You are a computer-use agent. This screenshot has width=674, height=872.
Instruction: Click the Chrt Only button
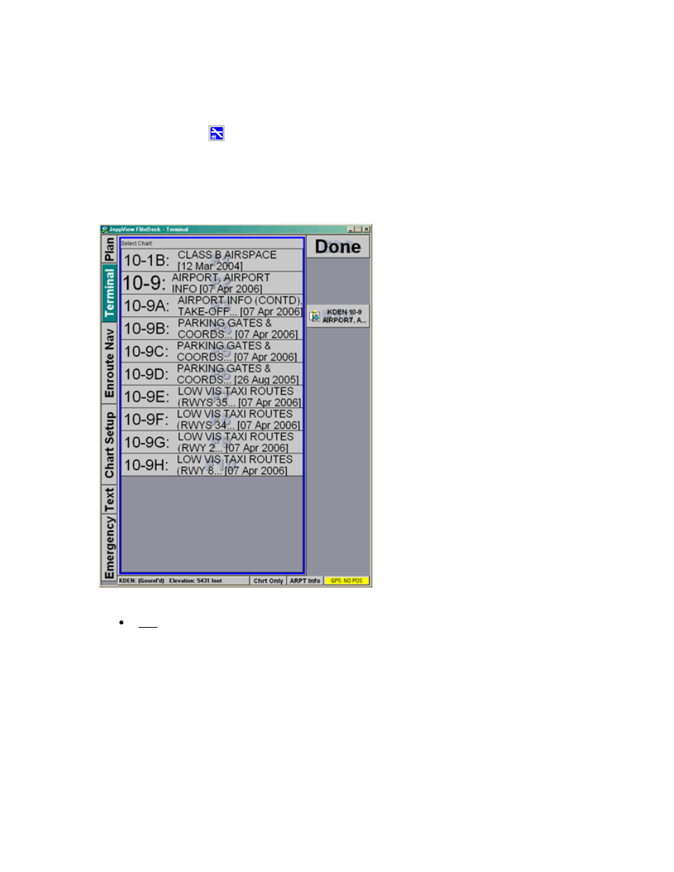(x=268, y=580)
